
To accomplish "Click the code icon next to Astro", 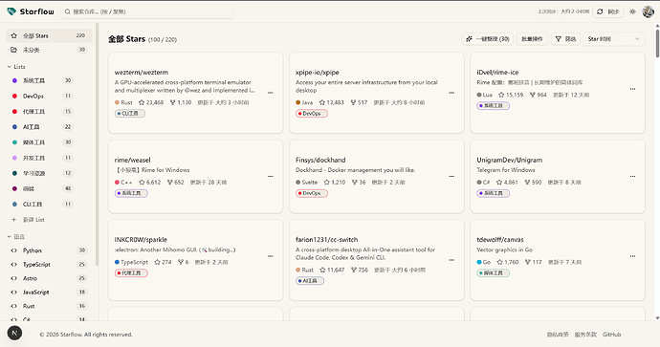I will click(14, 278).
